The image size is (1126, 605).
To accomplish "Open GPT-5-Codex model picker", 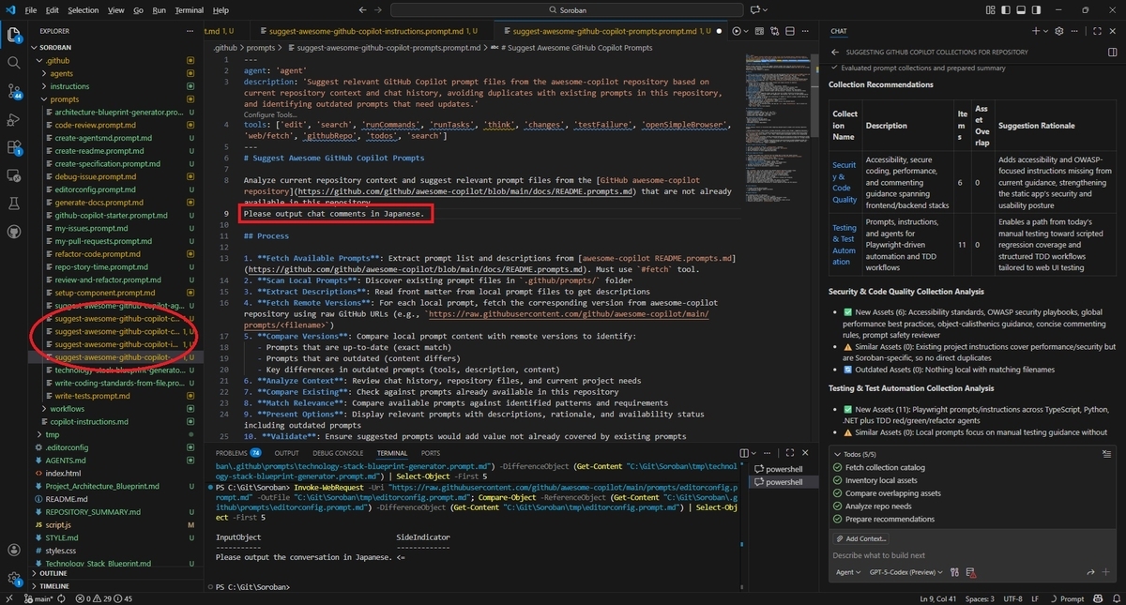I will click(905, 572).
